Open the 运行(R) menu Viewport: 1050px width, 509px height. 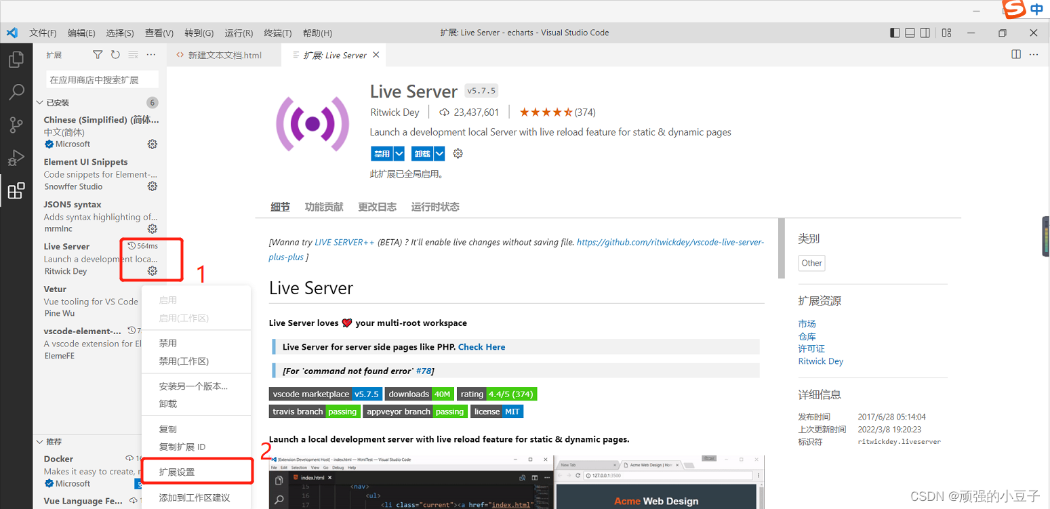(x=239, y=33)
